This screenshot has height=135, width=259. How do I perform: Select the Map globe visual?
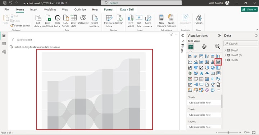pos(190,73)
